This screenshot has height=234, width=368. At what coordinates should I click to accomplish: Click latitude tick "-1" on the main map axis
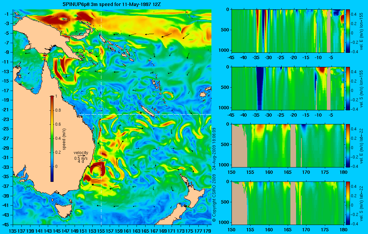6,14
